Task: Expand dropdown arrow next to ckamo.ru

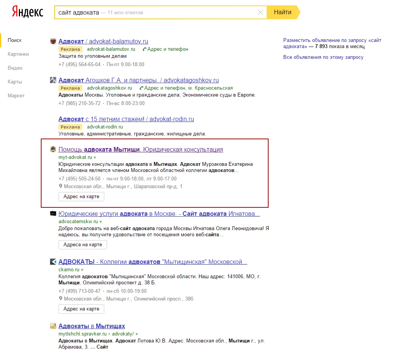Action: pos(82,270)
